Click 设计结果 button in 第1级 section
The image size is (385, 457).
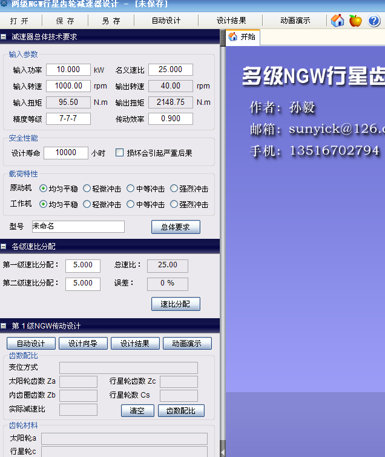pyautogui.click(x=135, y=343)
